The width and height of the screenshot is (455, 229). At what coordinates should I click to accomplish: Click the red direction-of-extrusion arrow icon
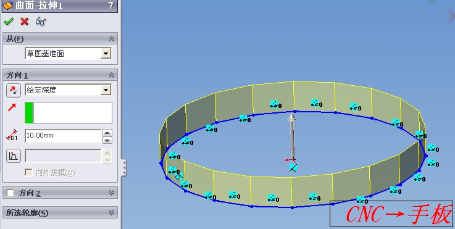[12, 107]
